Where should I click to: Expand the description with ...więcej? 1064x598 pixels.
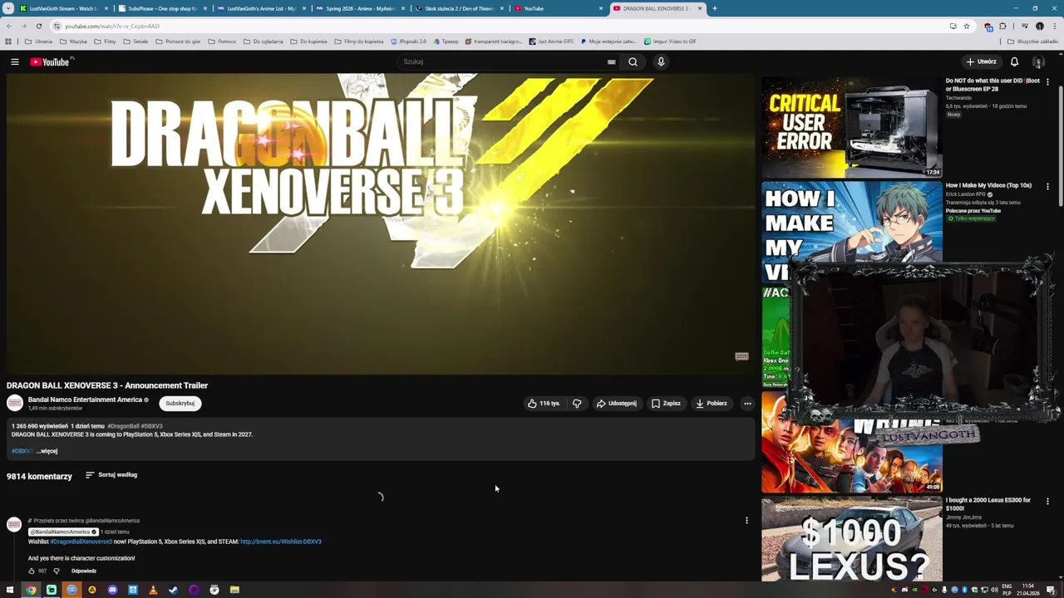point(47,451)
